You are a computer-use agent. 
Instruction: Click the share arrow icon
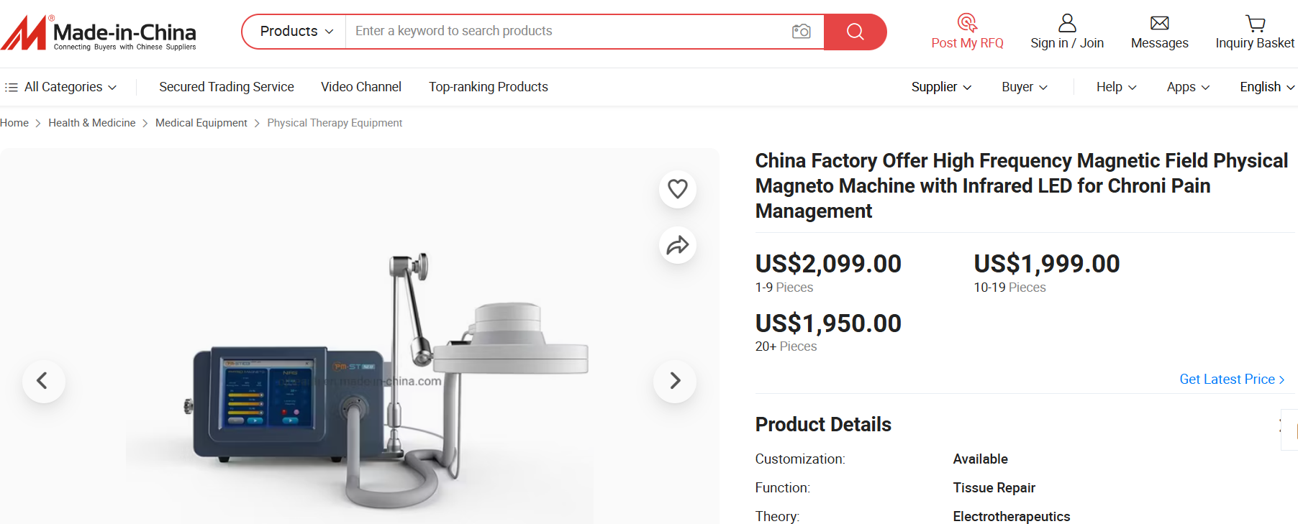678,246
